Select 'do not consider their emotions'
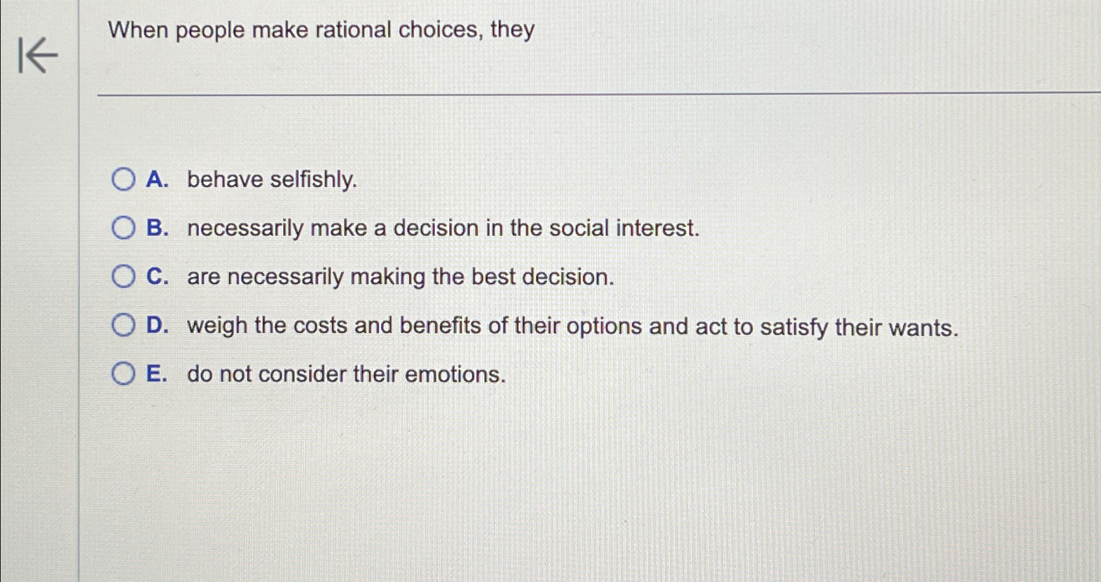This screenshot has width=1101, height=582. [345, 374]
